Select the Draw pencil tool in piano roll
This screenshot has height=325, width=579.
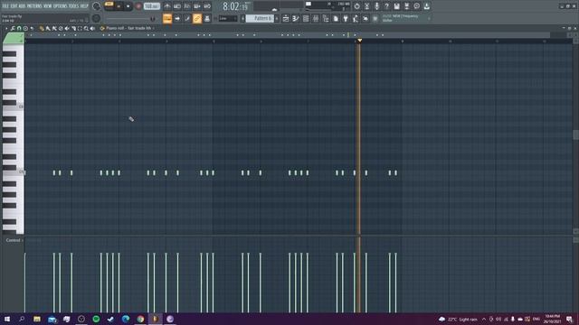pyautogui.click(x=42, y=28)
